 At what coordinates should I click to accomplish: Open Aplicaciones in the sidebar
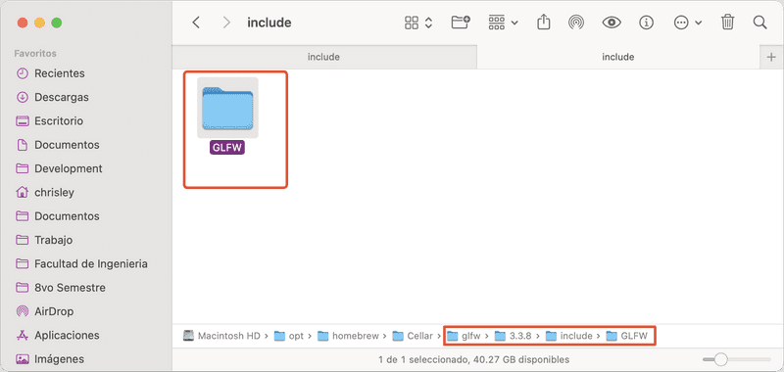[67, 335]
